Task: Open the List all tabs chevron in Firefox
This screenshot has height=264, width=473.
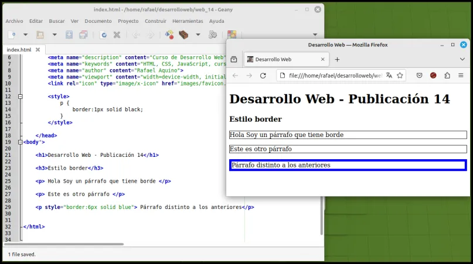Action: (x=462, y=59)
